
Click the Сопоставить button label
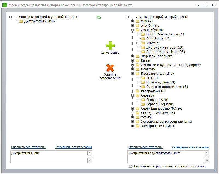[x=110, y=53]
